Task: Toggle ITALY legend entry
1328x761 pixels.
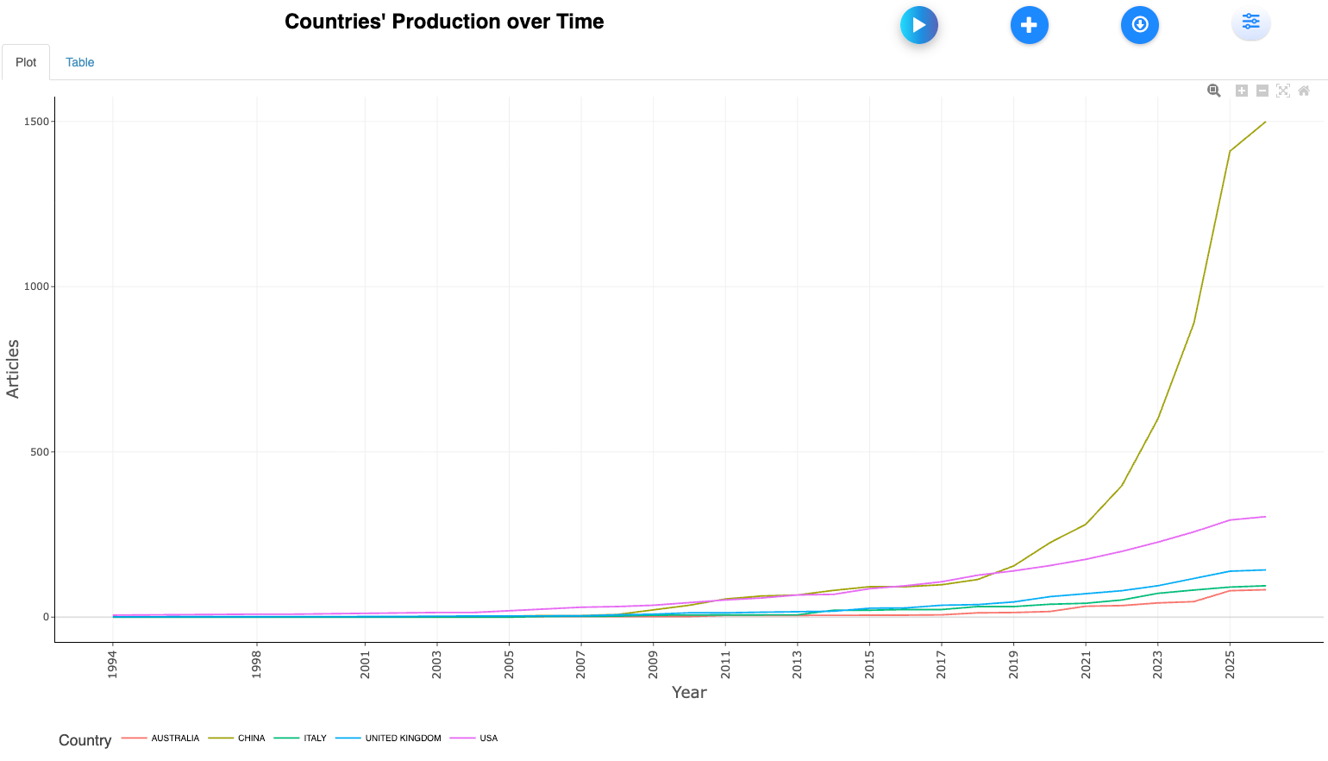Action: (315, 739)
